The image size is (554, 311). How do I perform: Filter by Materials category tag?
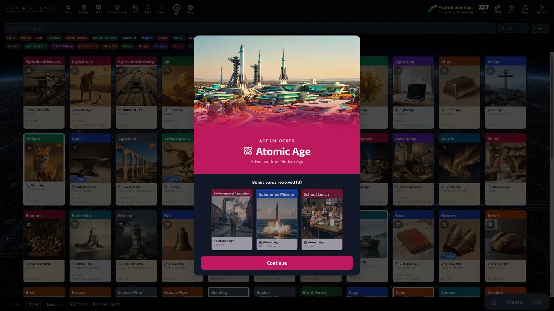click(110, 46)
